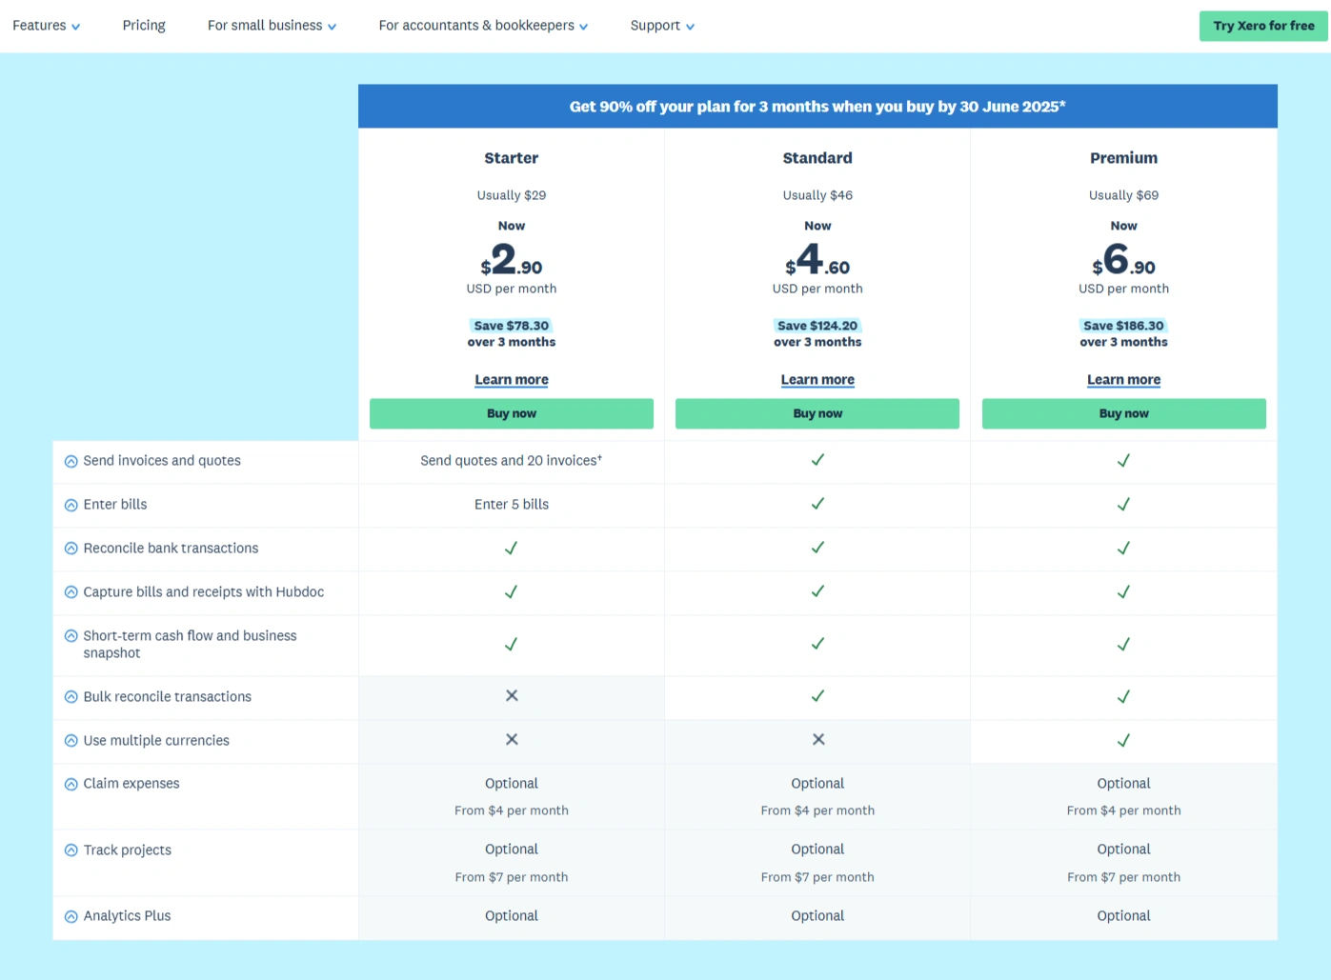Click the Starter plan heading
Viewport: 1331px width, 980px height.
tap(512, 158)
